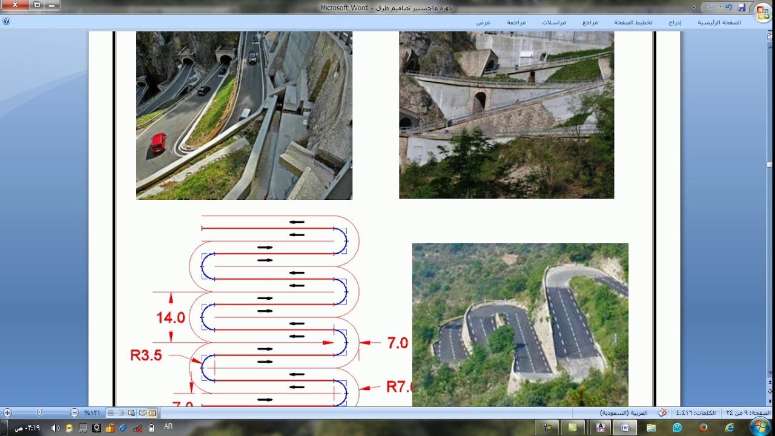
Task: Switch to Draft view
Action: (111, 413)
